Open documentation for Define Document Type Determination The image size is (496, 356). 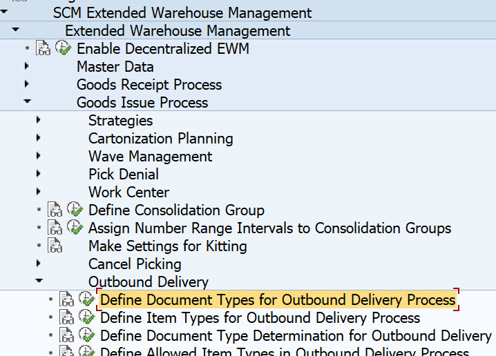(x=66, y=336)
